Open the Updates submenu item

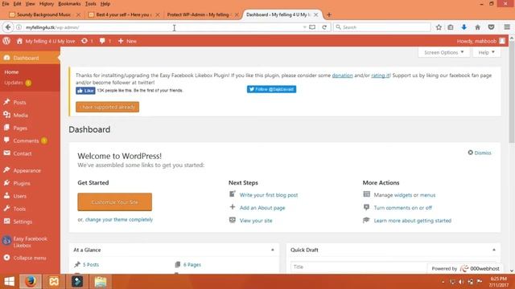[x=18, y=83]
